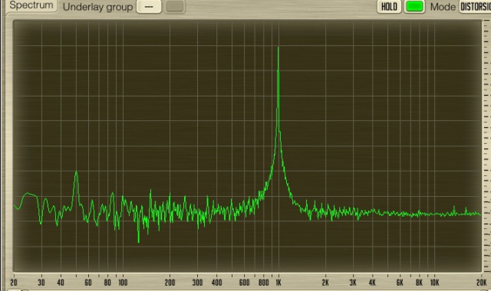Click the 200 frequency axis label

coord(170,283)
